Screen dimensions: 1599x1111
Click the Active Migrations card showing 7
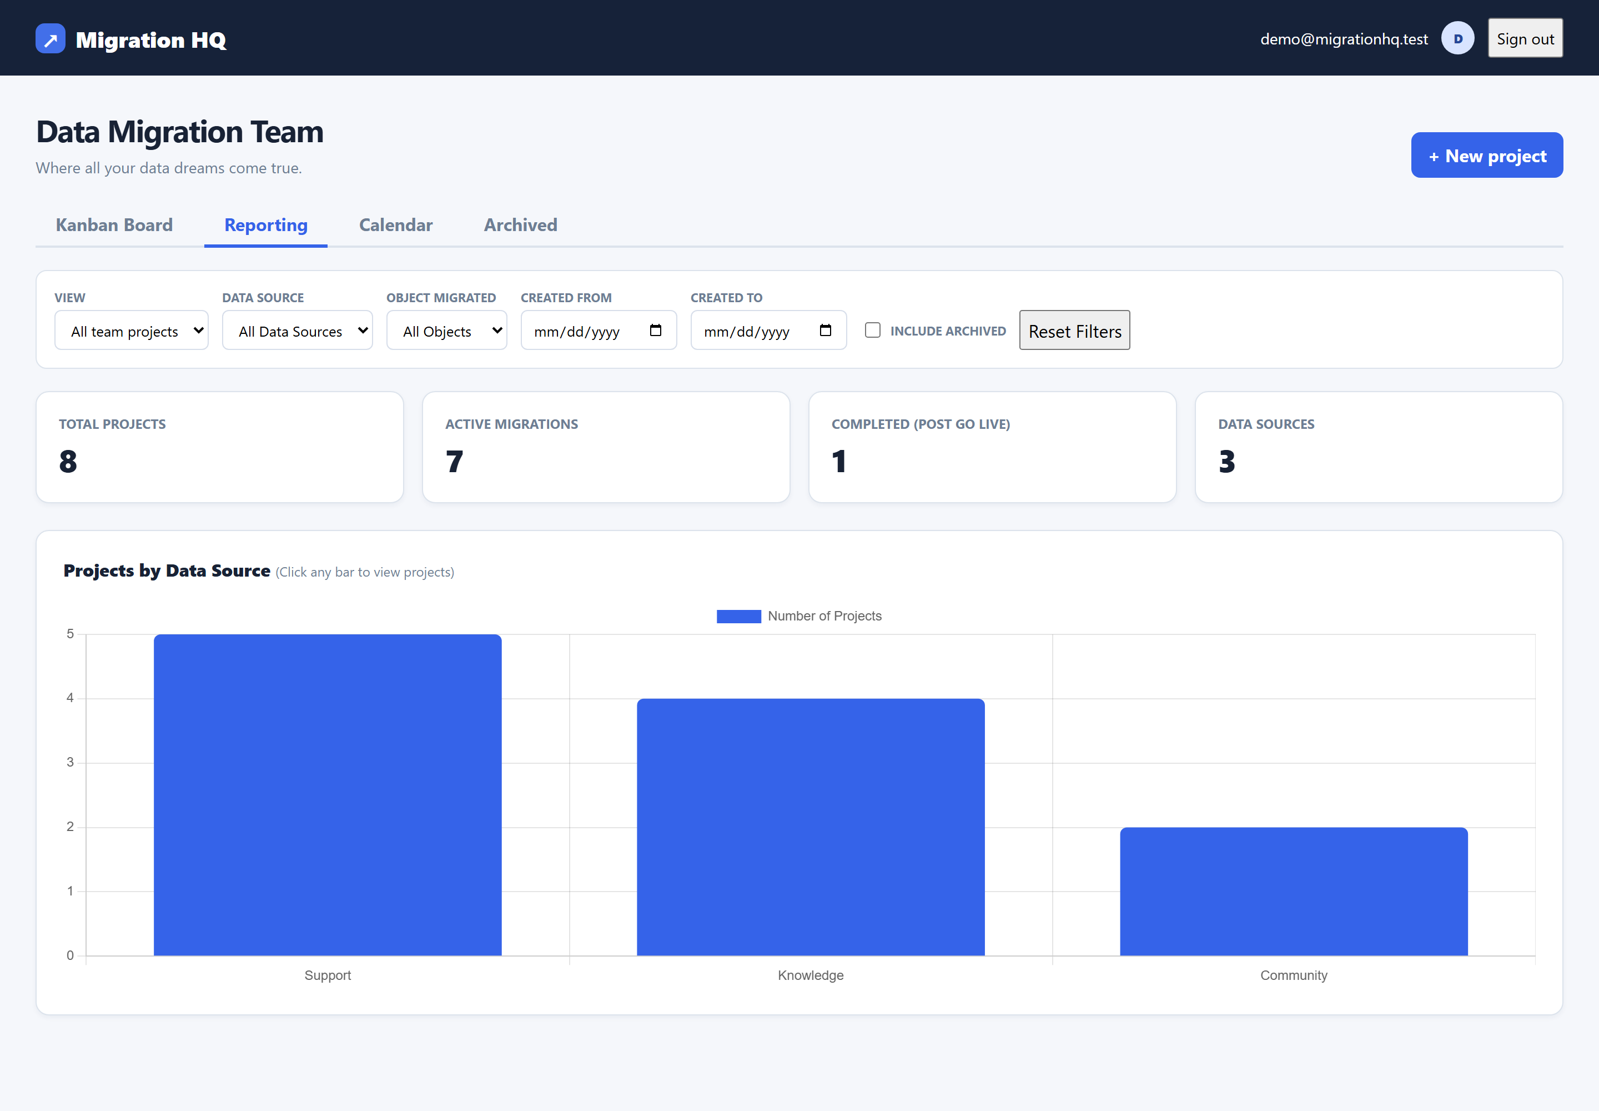coord(606,447)
